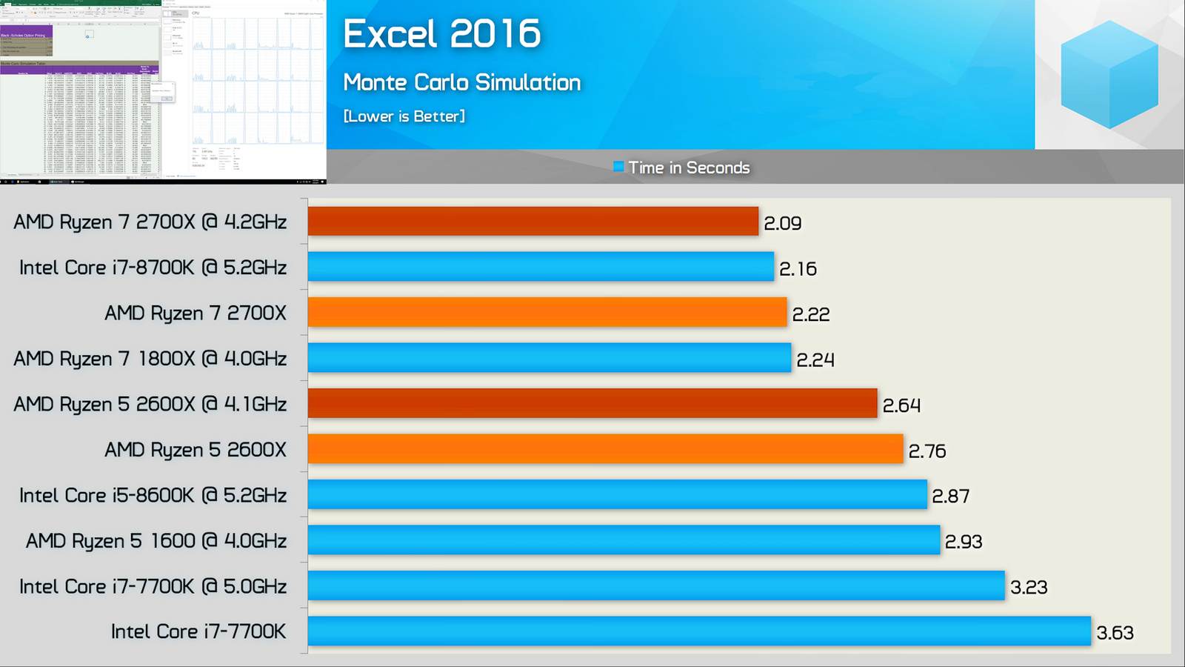The image size is (1185, 667).
Task: Click the value "2.87"
Action: (951, 497)
